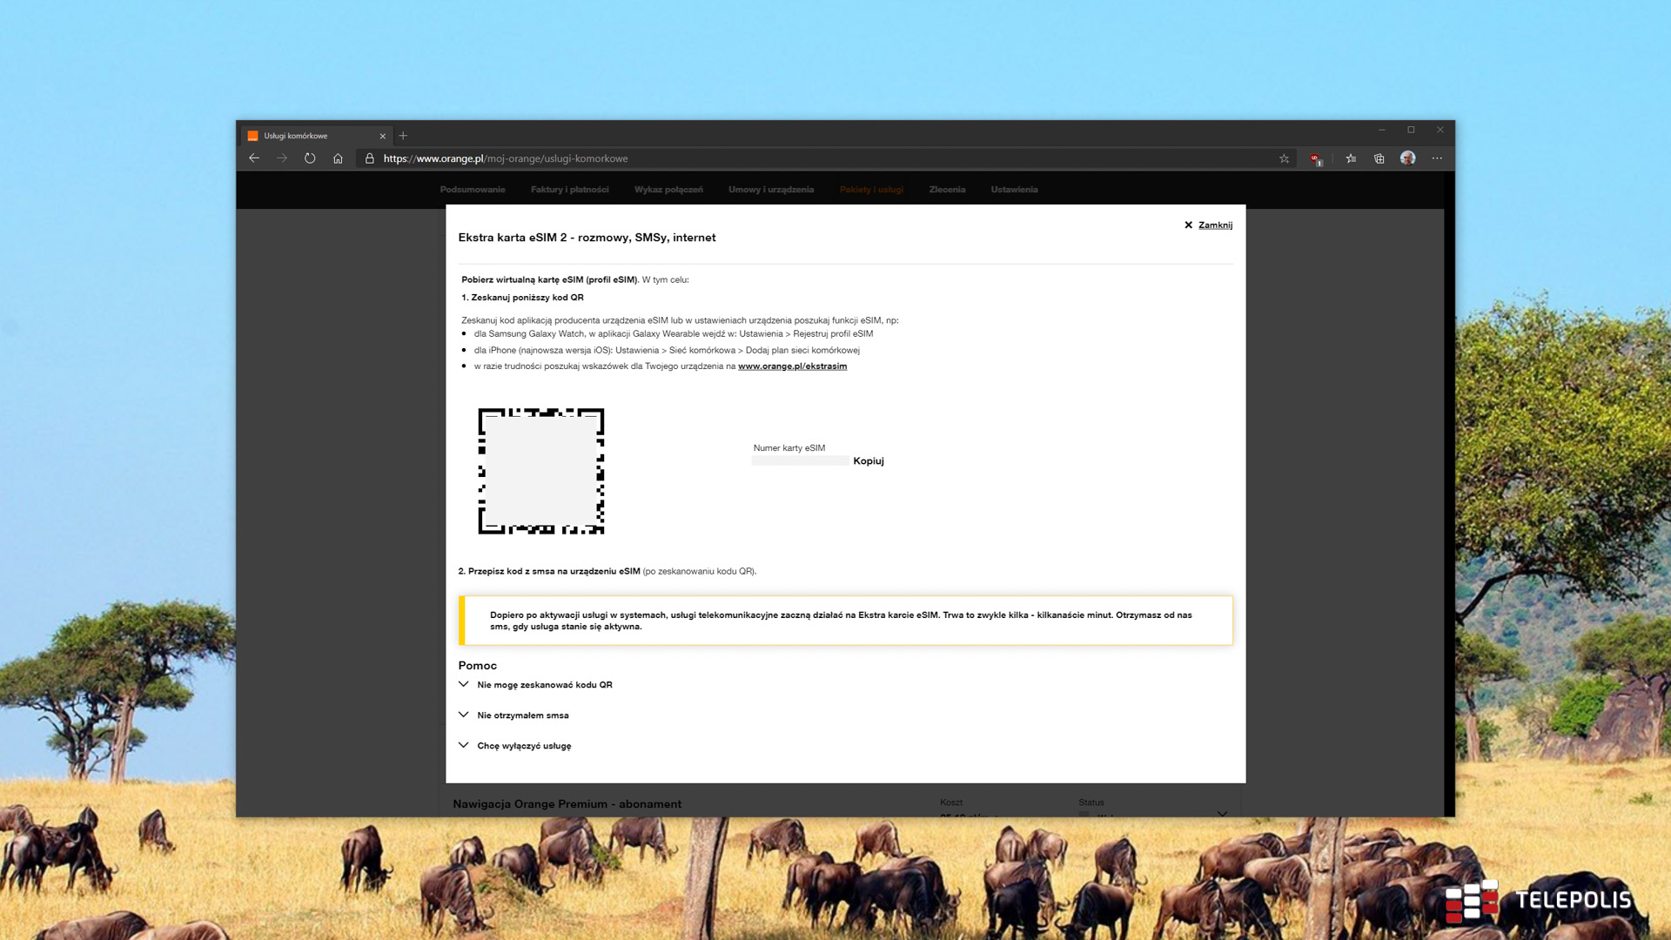Viewport: 1671px width, 940px height.
Task: Close the dialog with Zamknij
Action: tap(1214, 225)
